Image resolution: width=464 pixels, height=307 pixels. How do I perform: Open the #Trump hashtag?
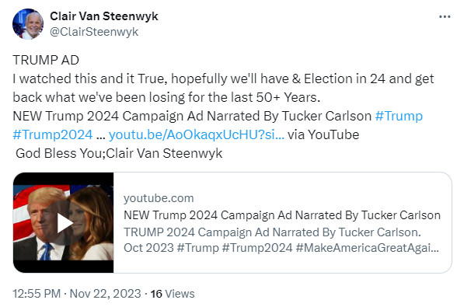point(399,116)
